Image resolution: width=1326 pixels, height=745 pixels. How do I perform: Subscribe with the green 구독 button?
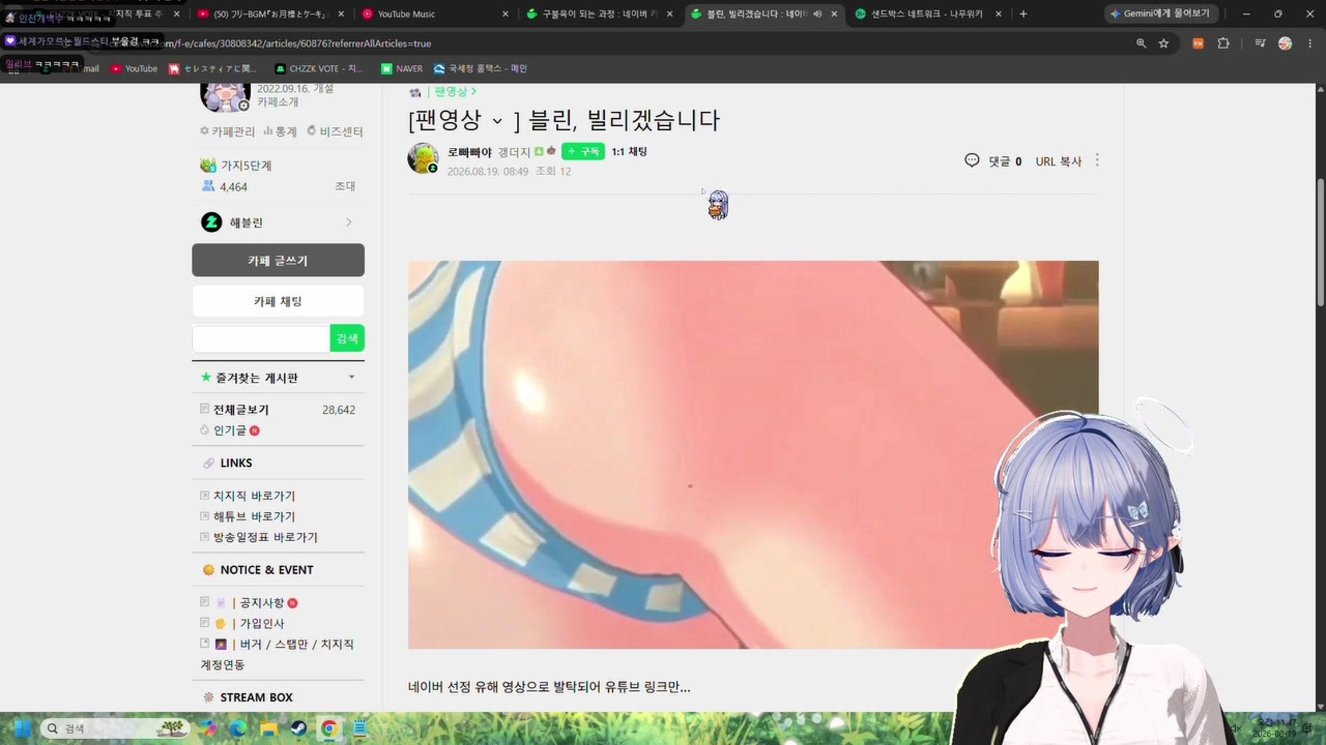tap(583, 151)
